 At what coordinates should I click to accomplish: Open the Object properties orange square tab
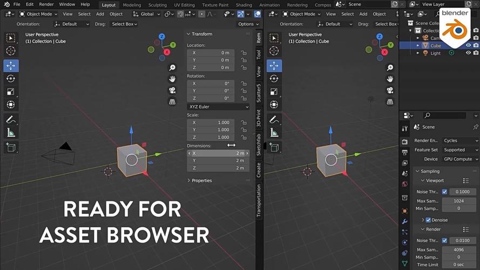(405, 211)
